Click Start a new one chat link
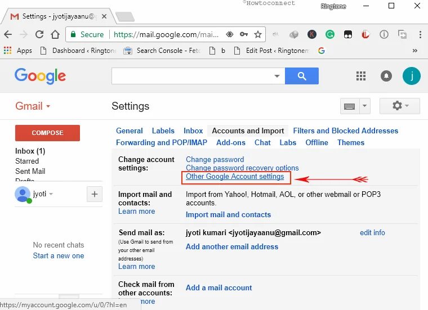428x310 pixels. (59, 256)
